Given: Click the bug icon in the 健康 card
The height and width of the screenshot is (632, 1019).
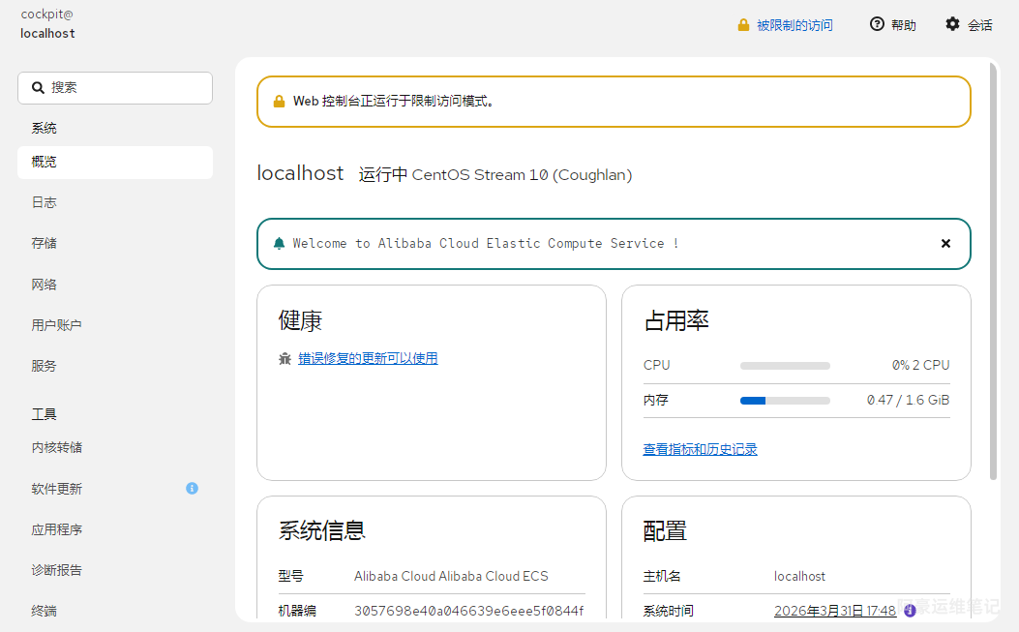Looking at the screenshot, I should click(x=285, y=358).
